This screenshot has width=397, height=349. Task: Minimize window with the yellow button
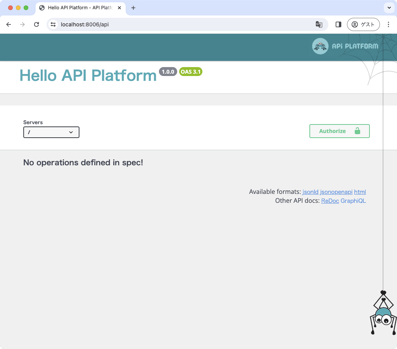point(18,8)
